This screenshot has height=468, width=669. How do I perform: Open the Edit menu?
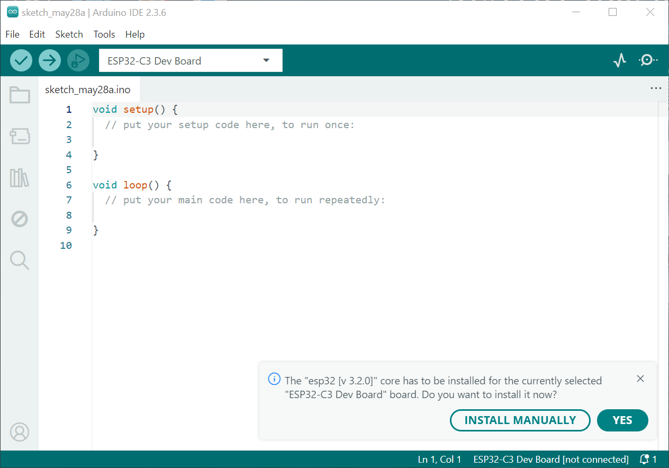[x=37, y=34]
